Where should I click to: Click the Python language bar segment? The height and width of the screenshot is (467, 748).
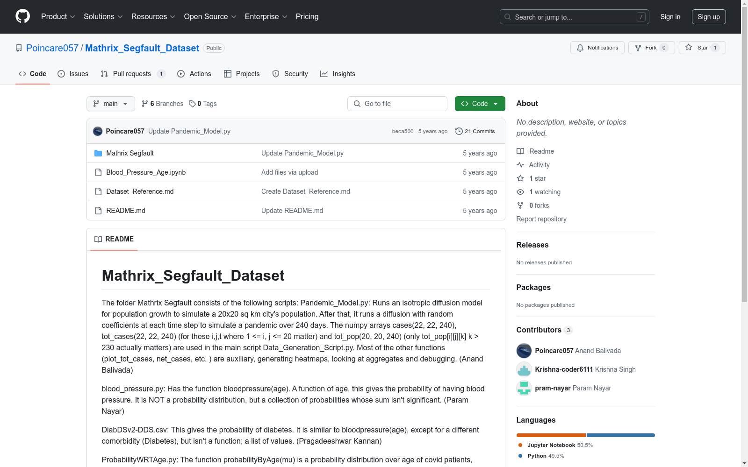tap(621, 435)
